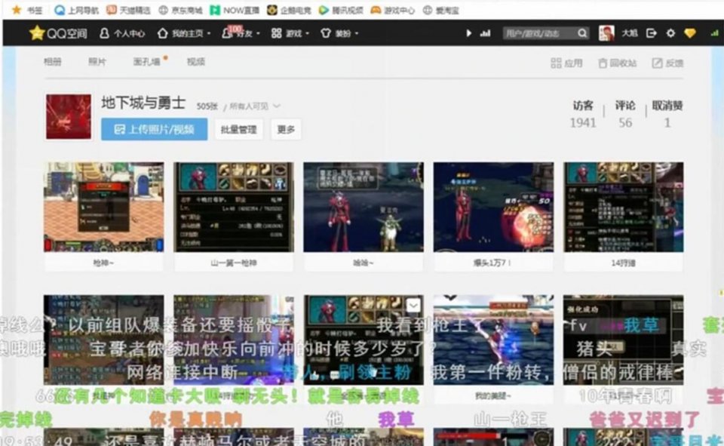This screenshot has width=724, height=446.
Task: Click the 上传照片/视频 button
Action: pyautogui.click(x=154, y=129)
